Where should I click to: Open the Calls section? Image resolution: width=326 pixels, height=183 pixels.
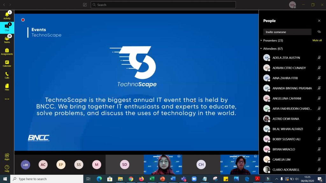(x=7, y=75)
